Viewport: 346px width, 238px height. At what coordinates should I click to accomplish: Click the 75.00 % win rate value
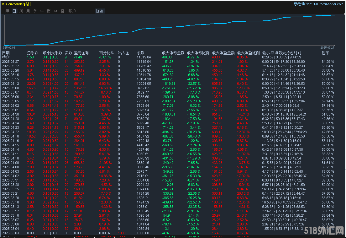[x=328, y=171]
